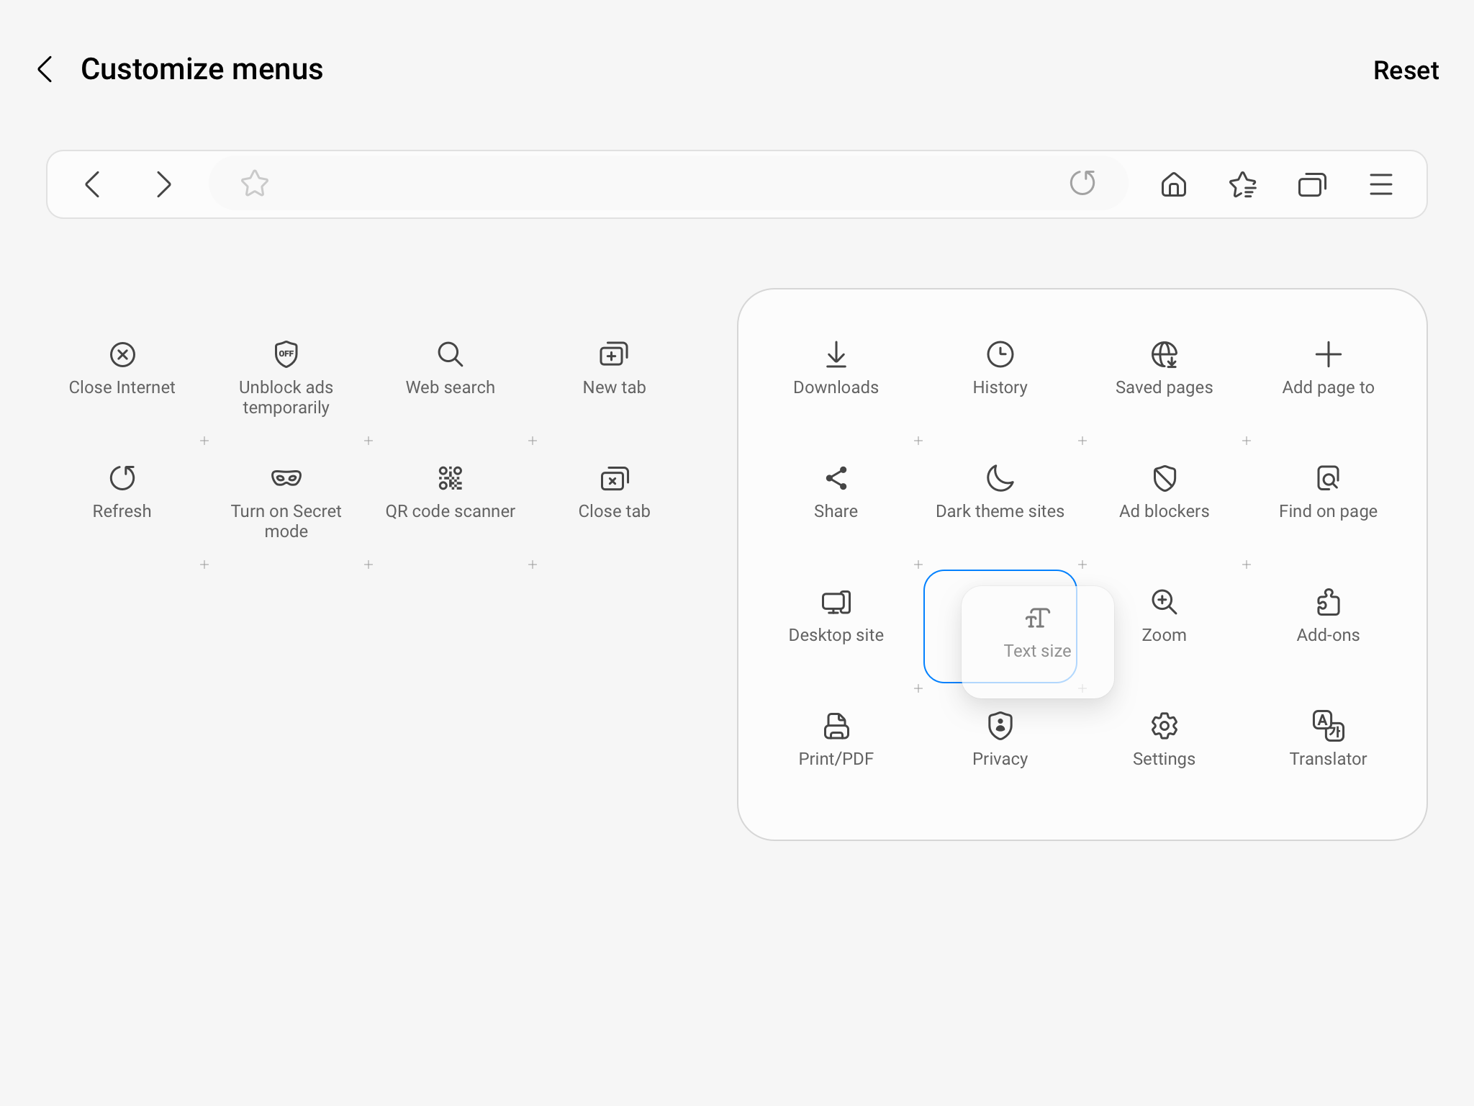The width and height of the screenshot is (1474, 1106).
Task: Select Dark theme sites menu item
Action: point(1000,493)
